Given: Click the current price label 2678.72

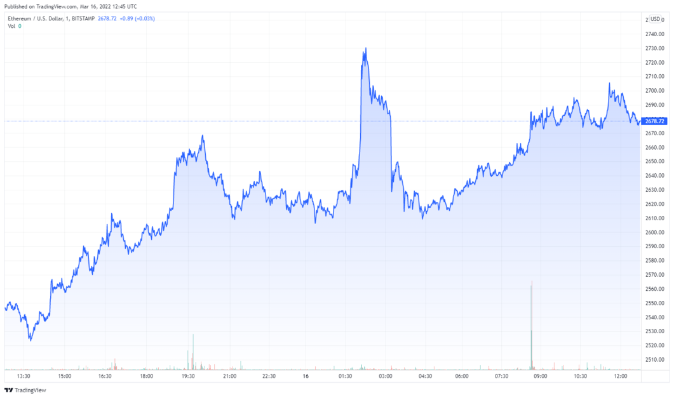Looking at the screenshot, I should [x=654, y=121].
